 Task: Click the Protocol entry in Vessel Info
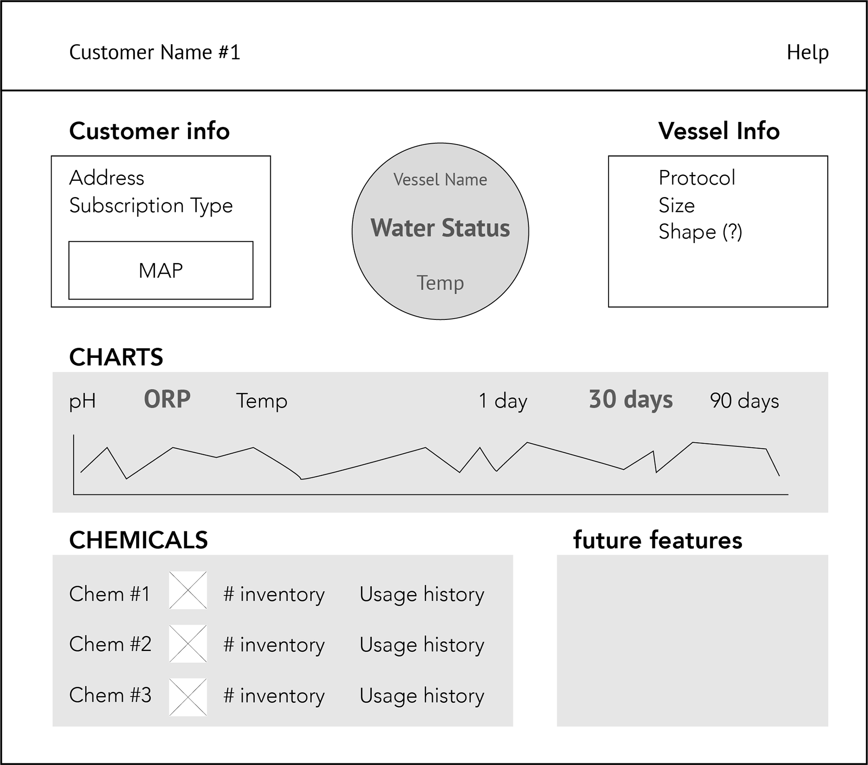(697, 178)
